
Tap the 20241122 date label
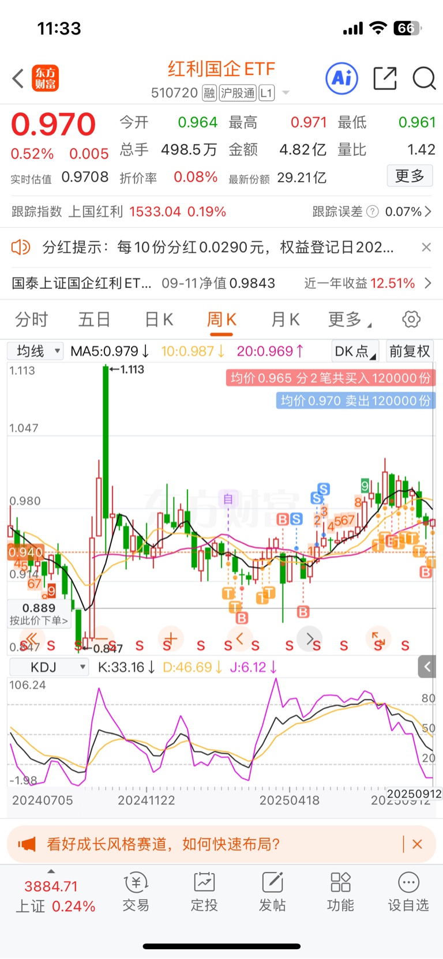click(x=147, y=800)
